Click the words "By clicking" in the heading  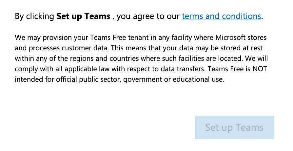click(35, 16)
